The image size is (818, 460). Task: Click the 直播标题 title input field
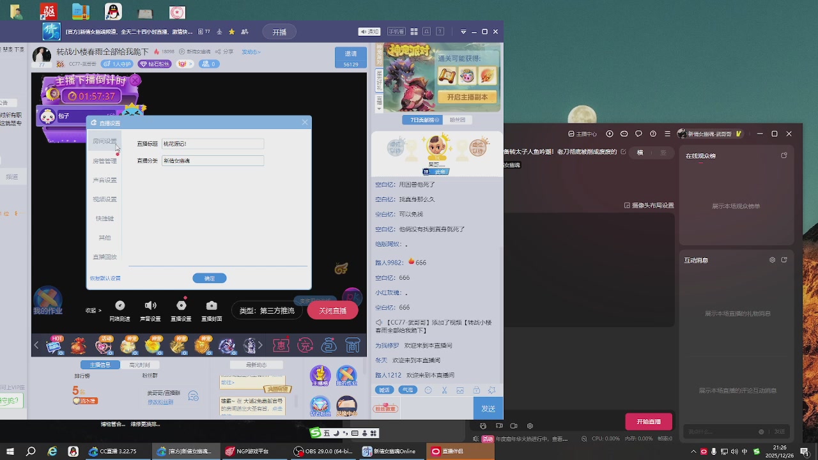coord(213,144)
